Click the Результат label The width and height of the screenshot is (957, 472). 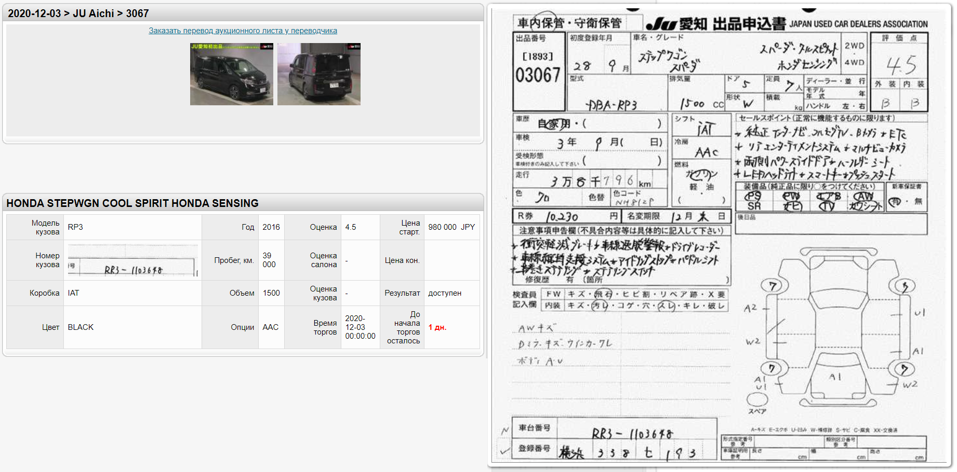click(x=402, y=293)
